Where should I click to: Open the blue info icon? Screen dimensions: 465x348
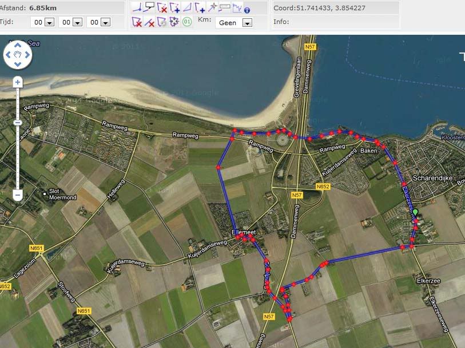(x=247, y=10)
